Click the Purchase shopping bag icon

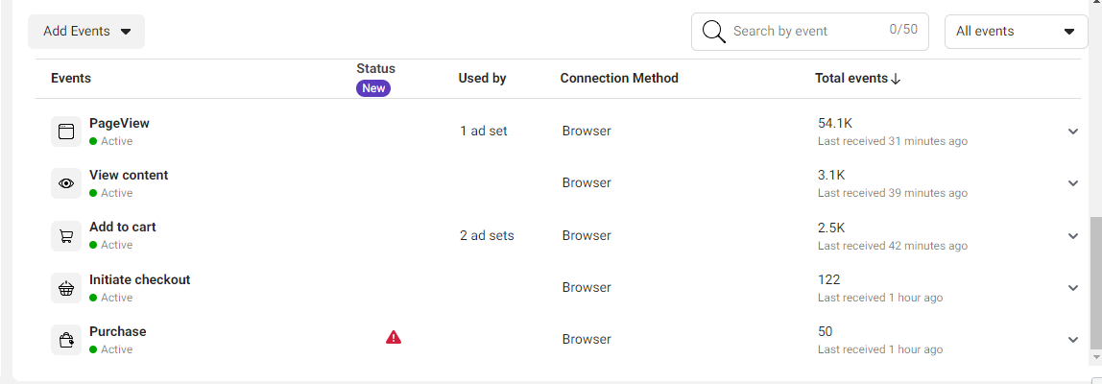66,340
